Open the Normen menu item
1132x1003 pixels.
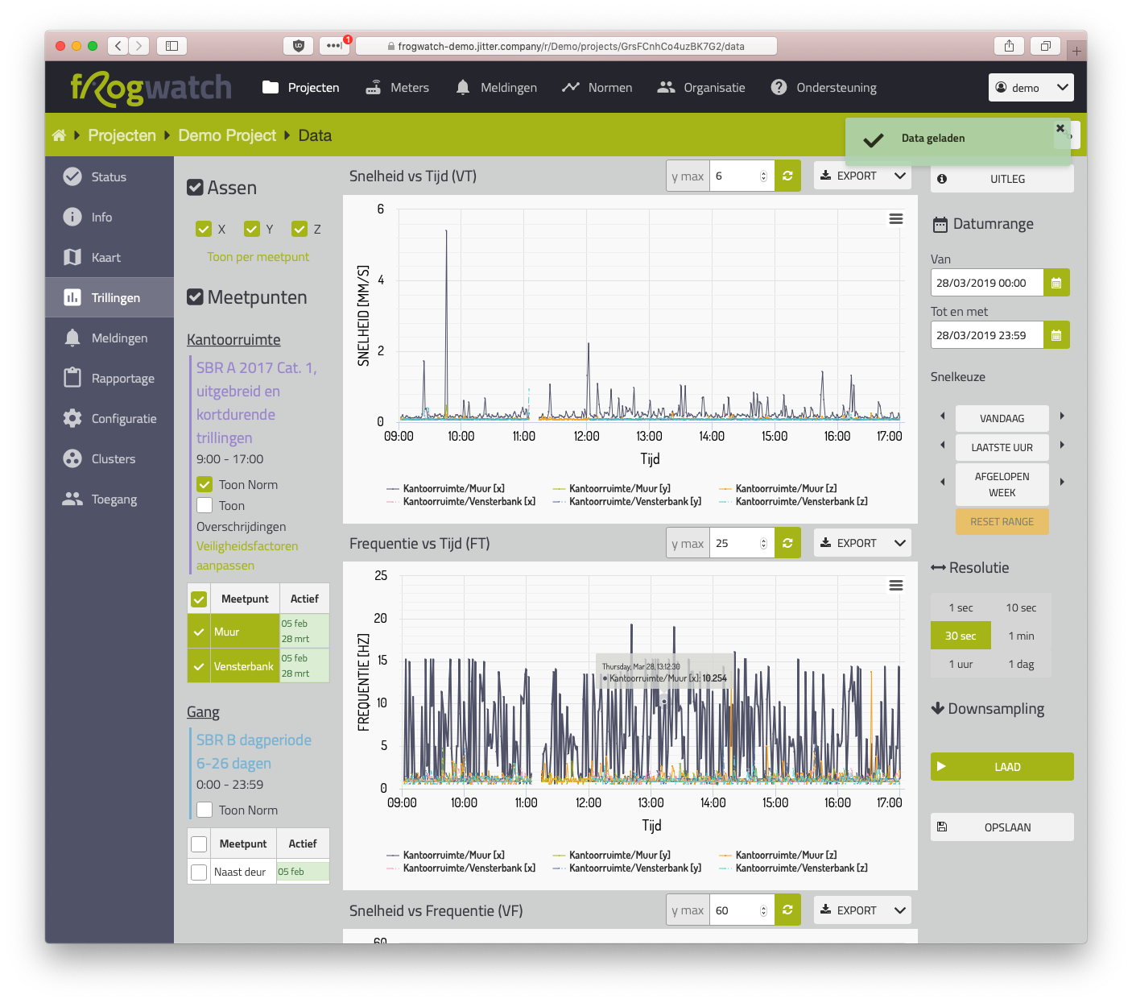click(x=597, y=88)
